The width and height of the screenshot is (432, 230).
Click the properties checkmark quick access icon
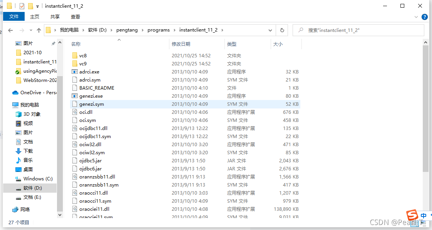(22, 6)
